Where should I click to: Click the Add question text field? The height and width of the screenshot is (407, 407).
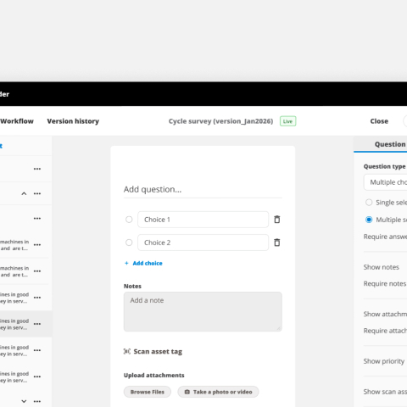click(203, 189)
